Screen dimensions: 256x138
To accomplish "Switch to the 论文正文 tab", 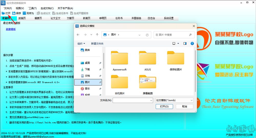I will 56,18.
